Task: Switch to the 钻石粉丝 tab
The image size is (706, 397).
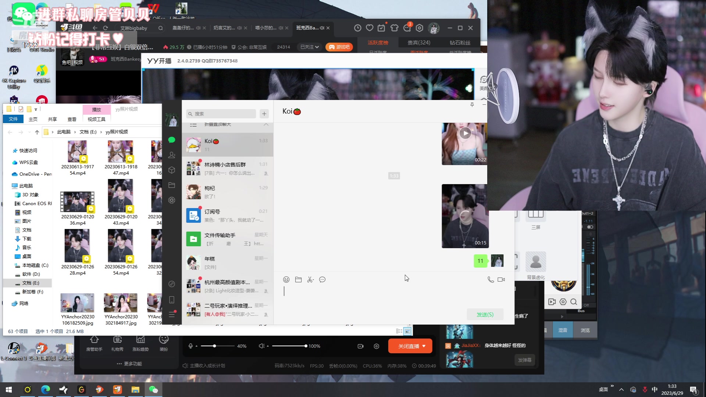Action: click(460, 43)
